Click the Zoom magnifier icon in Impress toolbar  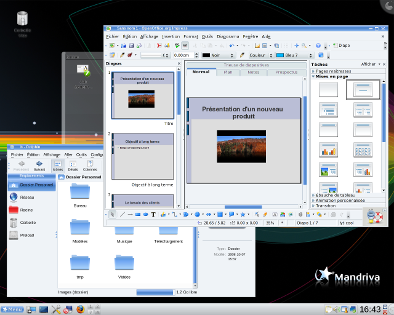pyautogui.click(x=304, y=46)
